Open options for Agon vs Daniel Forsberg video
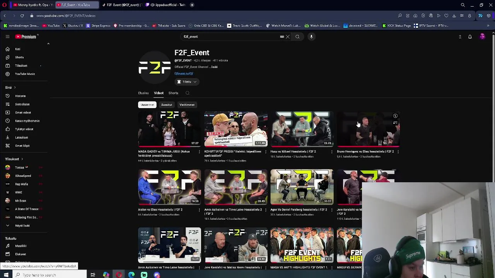The width and height of the screenshot is (495, 278). 332,210
